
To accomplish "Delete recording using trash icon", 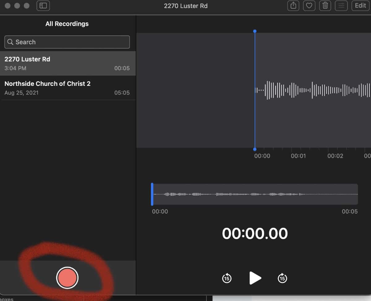I will click(325, 6).
